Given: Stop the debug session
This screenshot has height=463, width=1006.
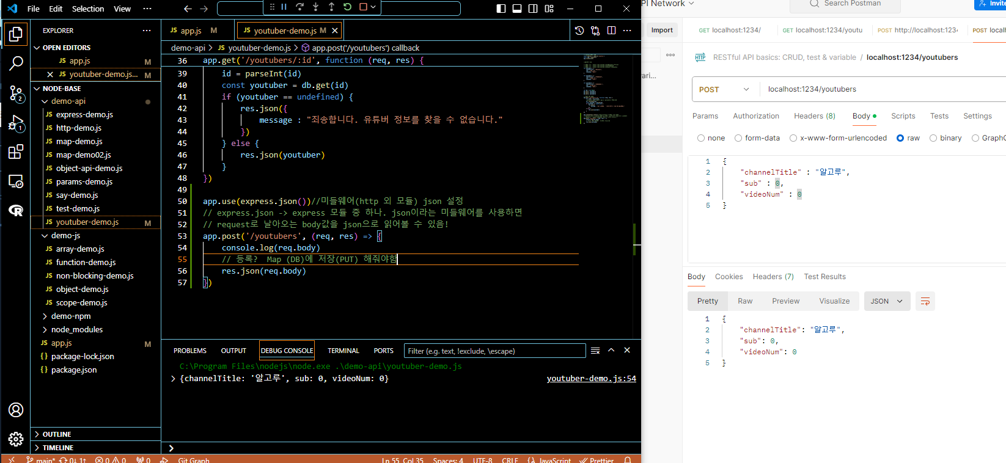Looking at the screenshot, I should [363, 7].
